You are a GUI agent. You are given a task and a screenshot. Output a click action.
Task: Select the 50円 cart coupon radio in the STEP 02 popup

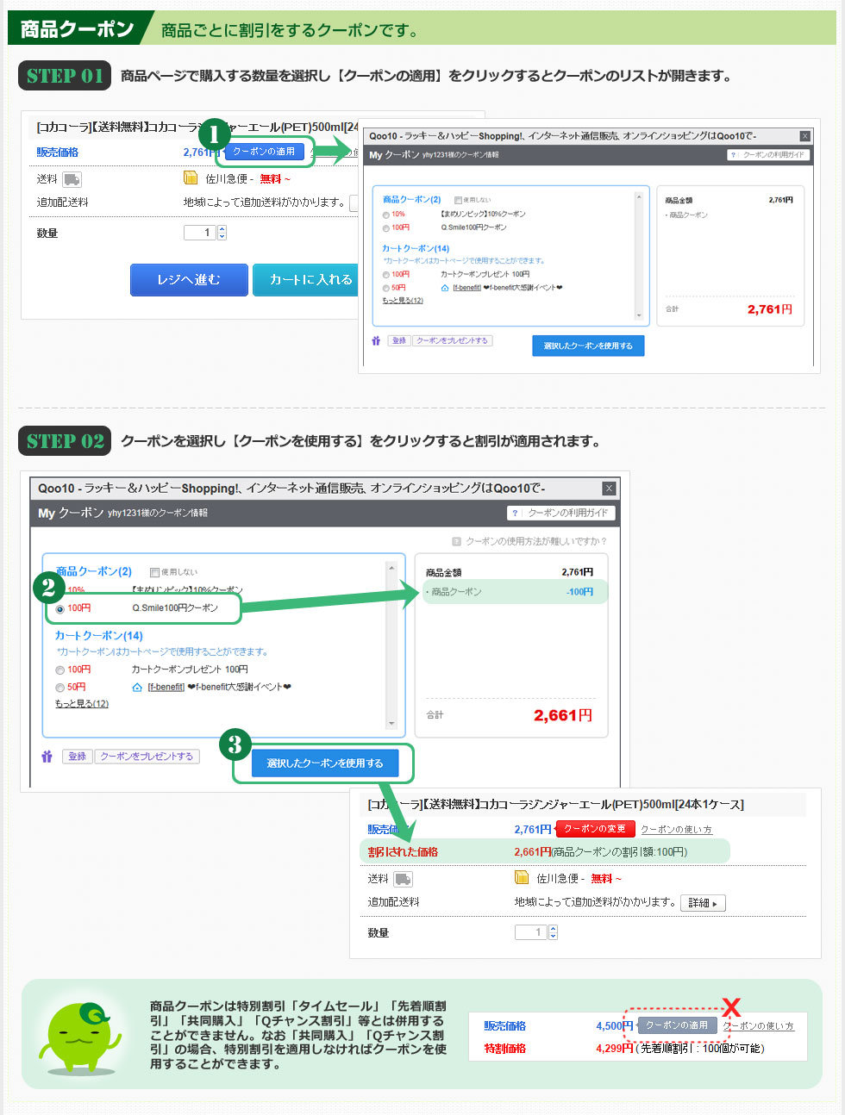pos(60,688)
